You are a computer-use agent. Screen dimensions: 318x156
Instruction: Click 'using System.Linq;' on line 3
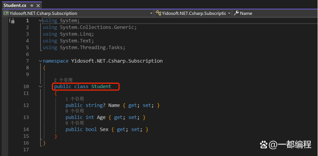69,34
